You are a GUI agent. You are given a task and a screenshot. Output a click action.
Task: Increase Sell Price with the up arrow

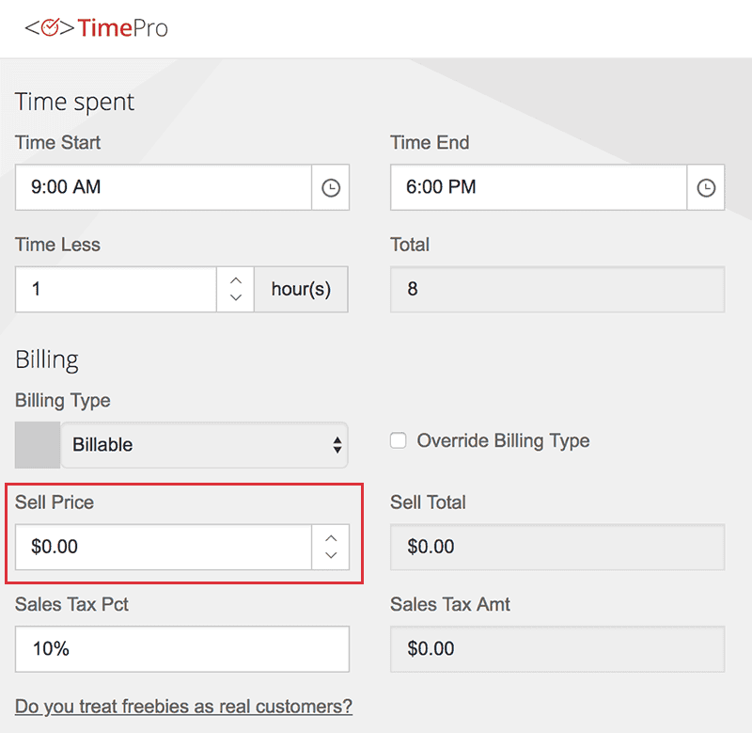pyautogui.click(x=330, y=538)
